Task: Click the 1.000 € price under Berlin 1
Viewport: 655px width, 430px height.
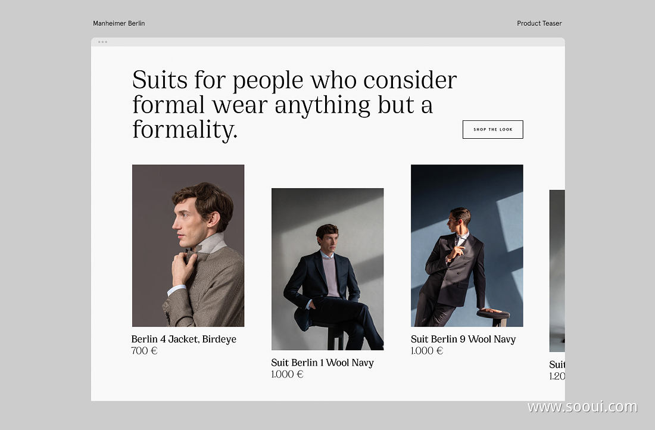Action: (287, 374)
